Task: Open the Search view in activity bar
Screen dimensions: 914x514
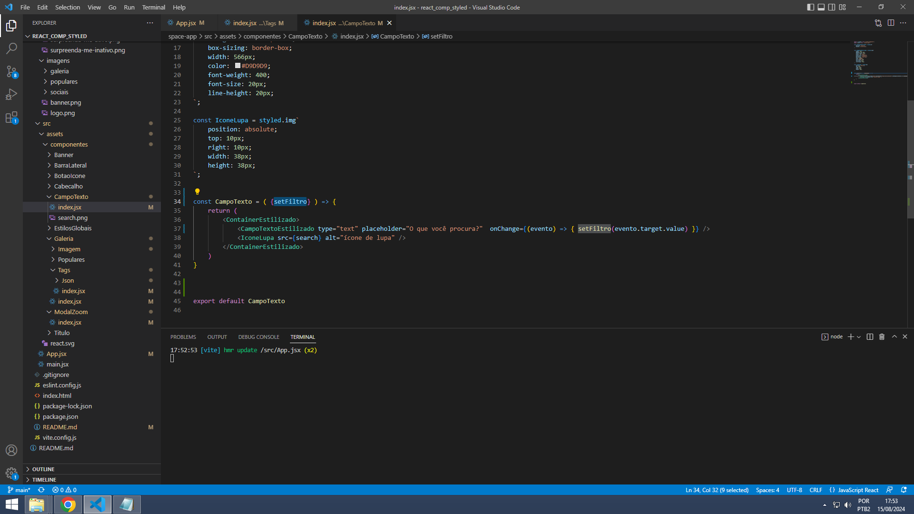Action: 11,49
